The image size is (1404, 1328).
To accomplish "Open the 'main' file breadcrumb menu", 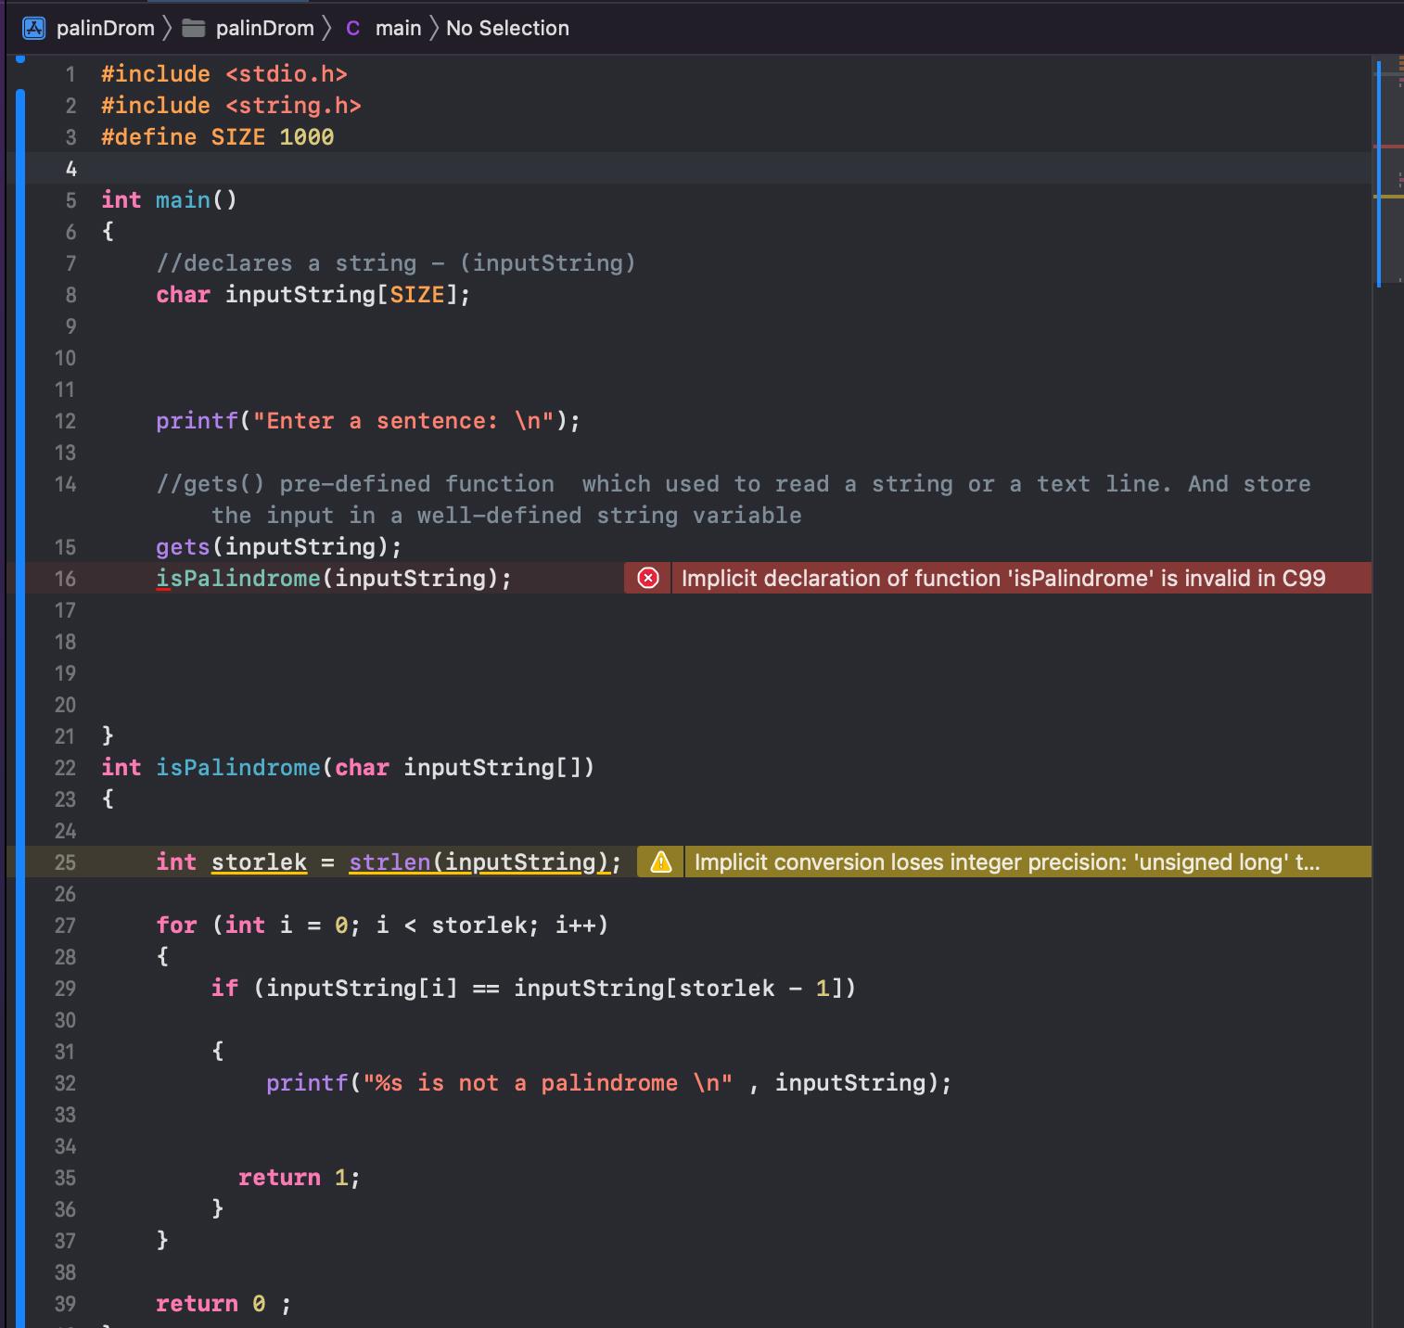I will [398, 28].
